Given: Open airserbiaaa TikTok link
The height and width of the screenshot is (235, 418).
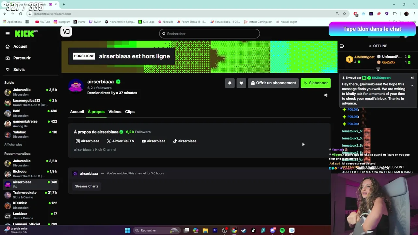Looking at the screenshot, I should [x=185, y=141].
